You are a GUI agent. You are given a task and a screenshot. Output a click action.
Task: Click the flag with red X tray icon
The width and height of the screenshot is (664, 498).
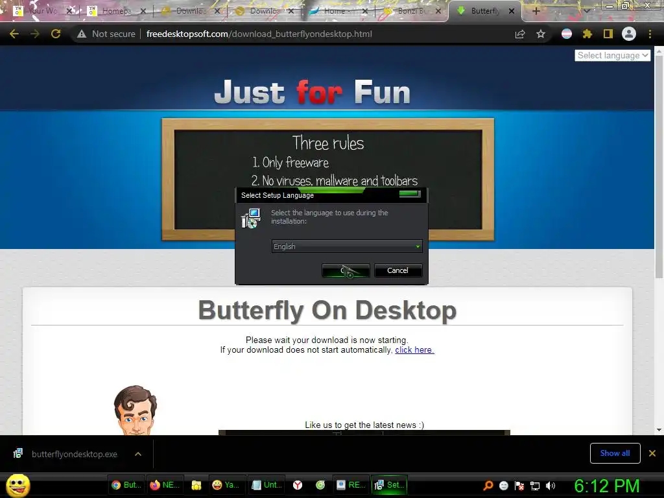(x=519, y=486)
